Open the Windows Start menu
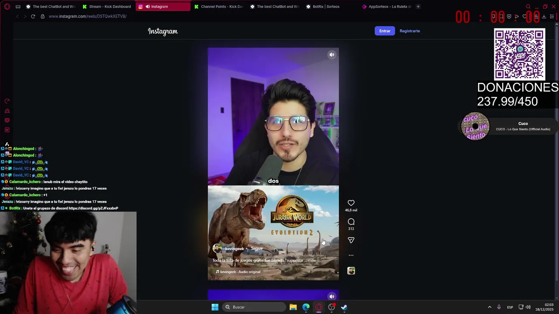559x314 pixels. coord(215,307)
